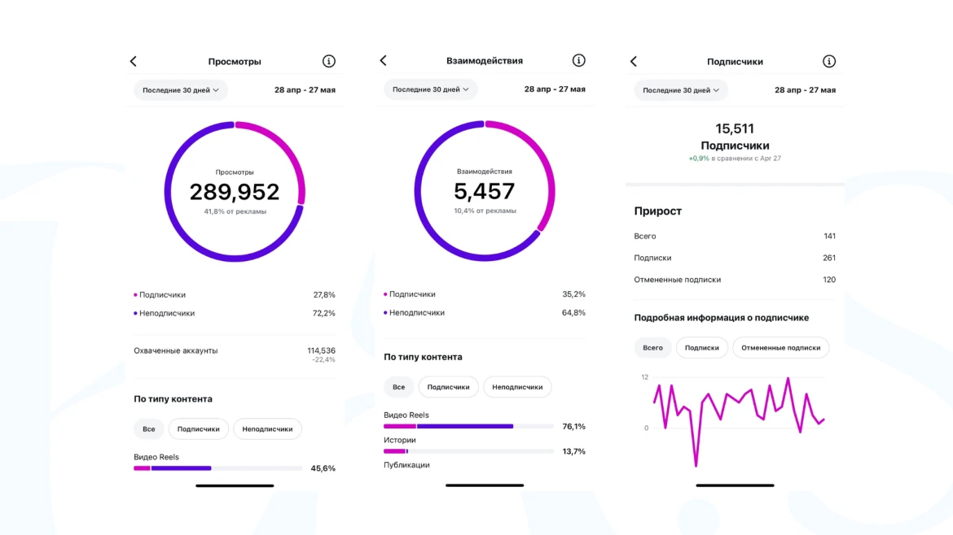Open info on the Просмотры screen
953x535 pixels.
(x=329, y=61)
